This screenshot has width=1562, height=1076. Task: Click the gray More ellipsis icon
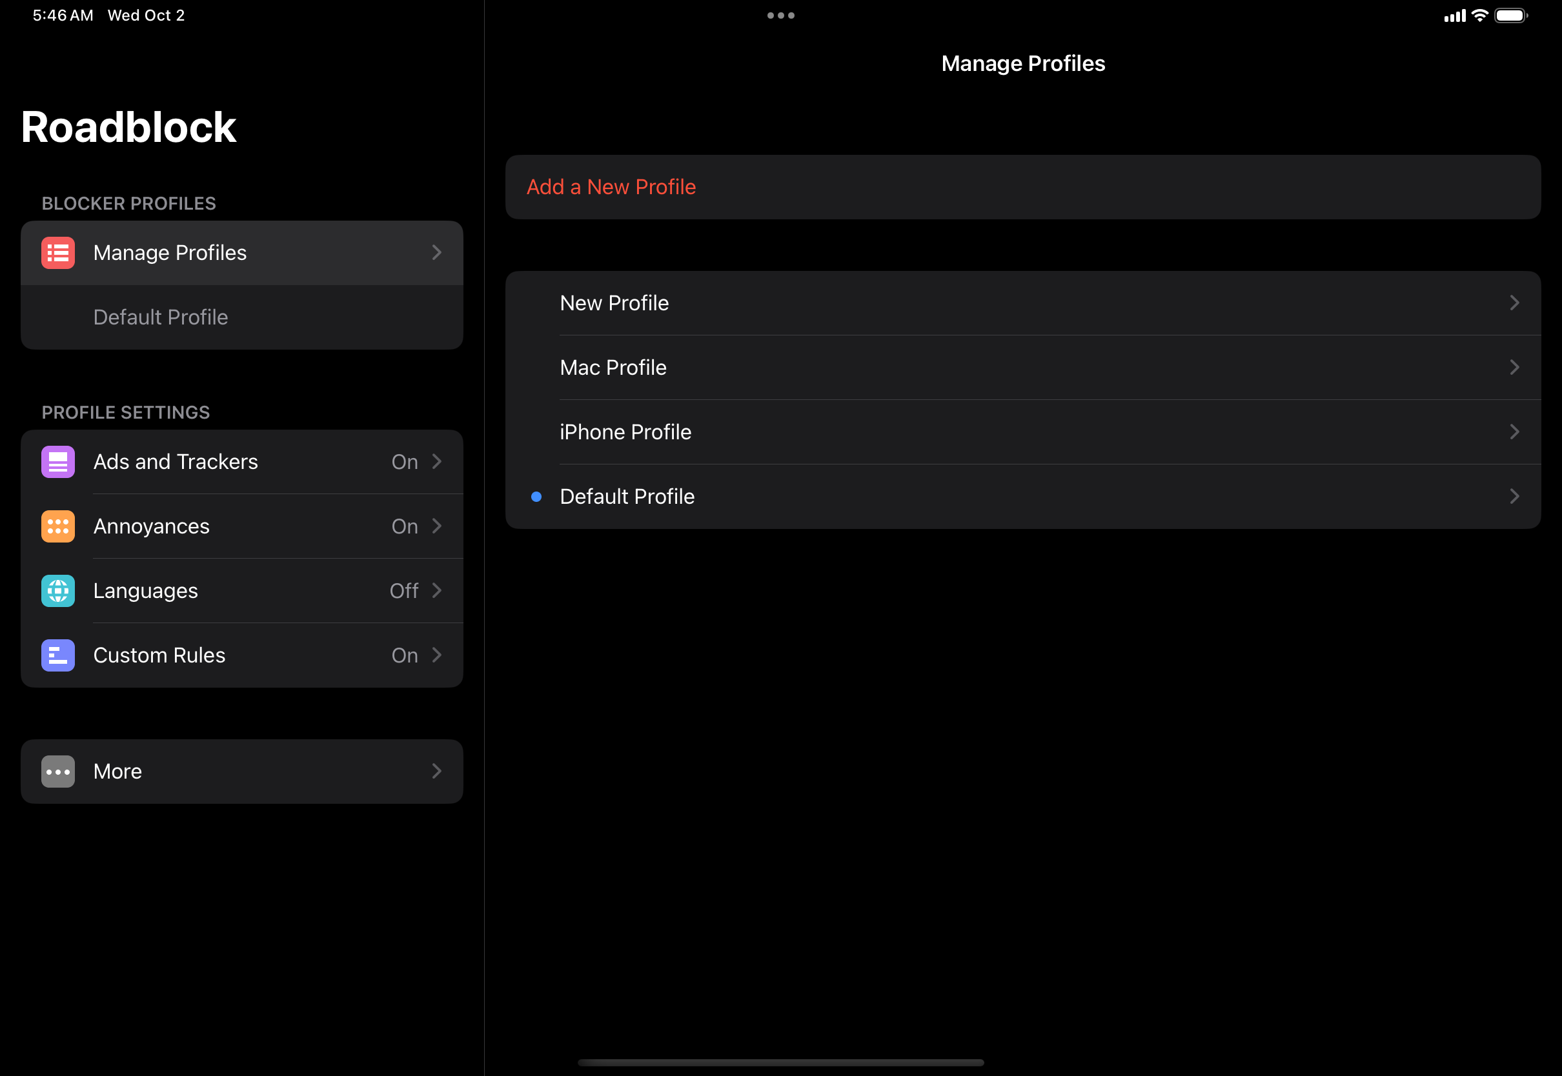[58, 772]
